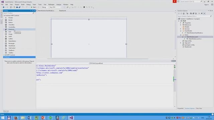
Task: Switch to the Class View tab
Action: [199, 108]
